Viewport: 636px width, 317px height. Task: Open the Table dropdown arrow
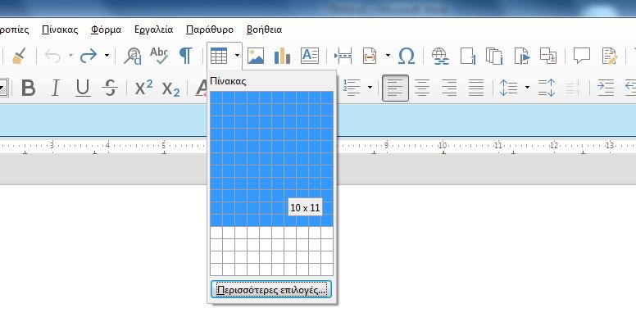click(x=237, y=55)
